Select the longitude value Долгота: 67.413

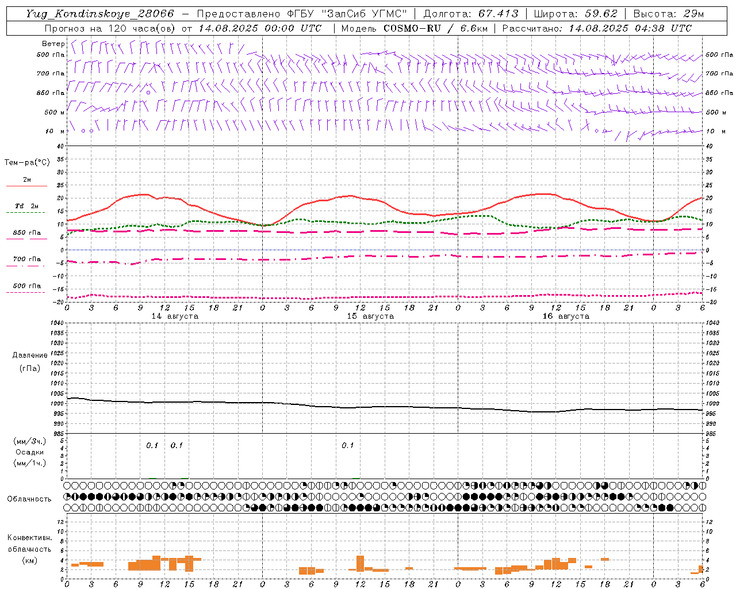tap(470, 14)
